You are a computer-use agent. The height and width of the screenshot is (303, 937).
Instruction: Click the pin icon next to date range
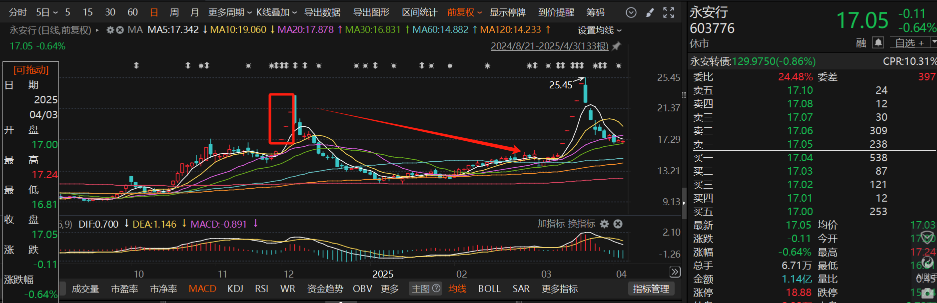[617, 46]
